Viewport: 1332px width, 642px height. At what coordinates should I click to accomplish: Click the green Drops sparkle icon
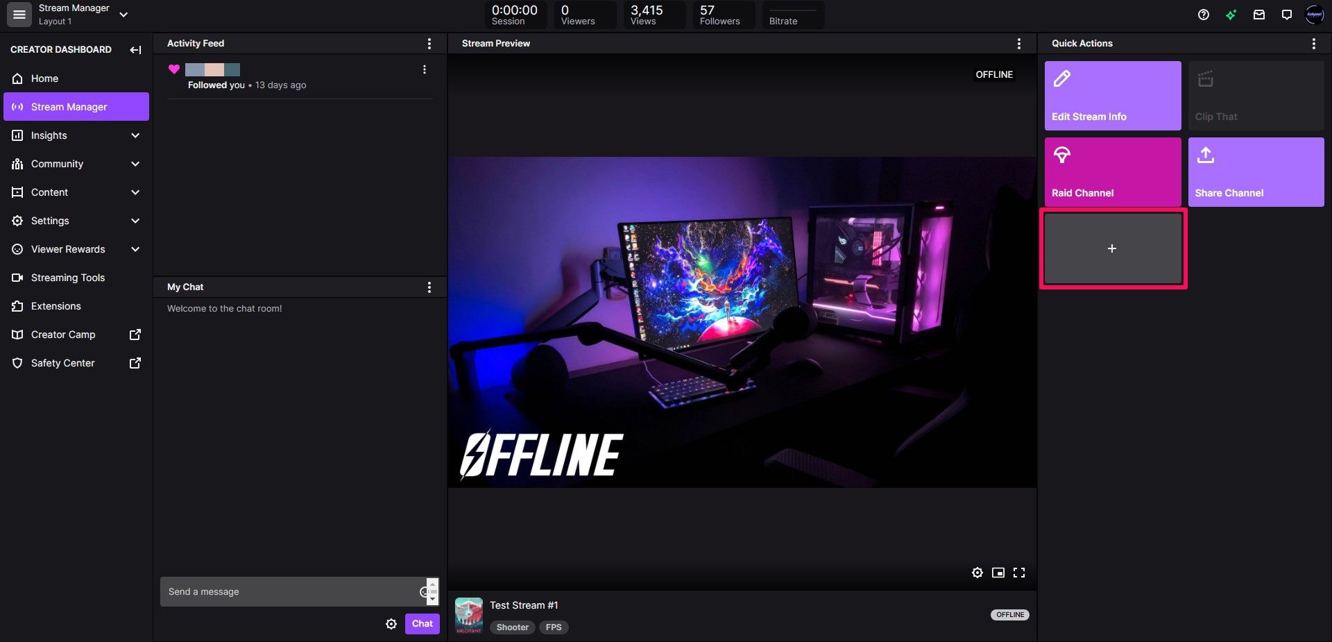pos(1231,14)
